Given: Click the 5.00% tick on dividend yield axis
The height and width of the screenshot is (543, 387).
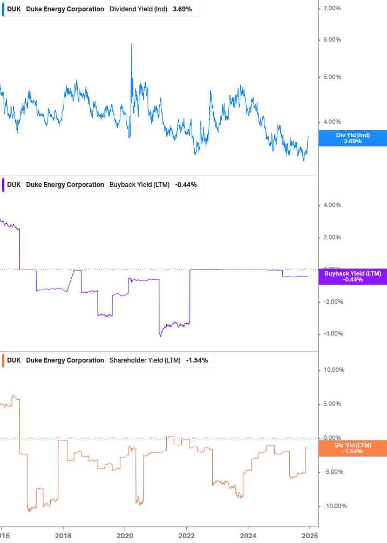Looking at the screenshot, I should point(332,77).
